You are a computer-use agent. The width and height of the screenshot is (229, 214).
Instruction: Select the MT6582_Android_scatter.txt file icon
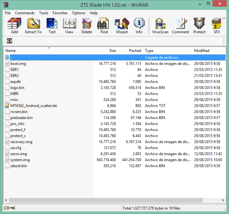click(x=7, y=105)
